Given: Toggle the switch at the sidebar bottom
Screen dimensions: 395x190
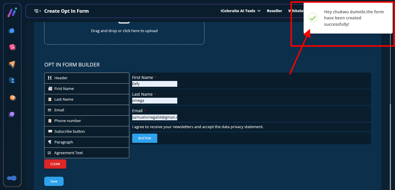Looking at the screenshot, I should tap(12, 178).
